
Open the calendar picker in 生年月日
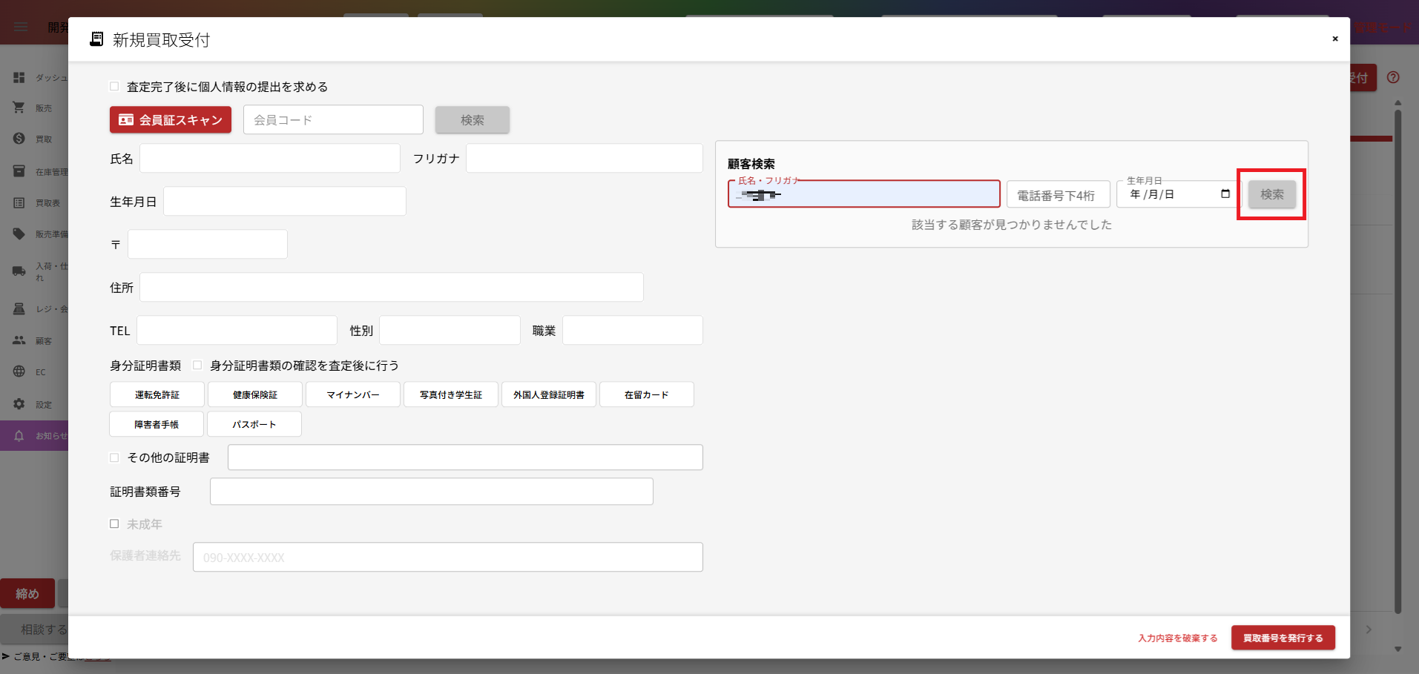[1225, 194]
